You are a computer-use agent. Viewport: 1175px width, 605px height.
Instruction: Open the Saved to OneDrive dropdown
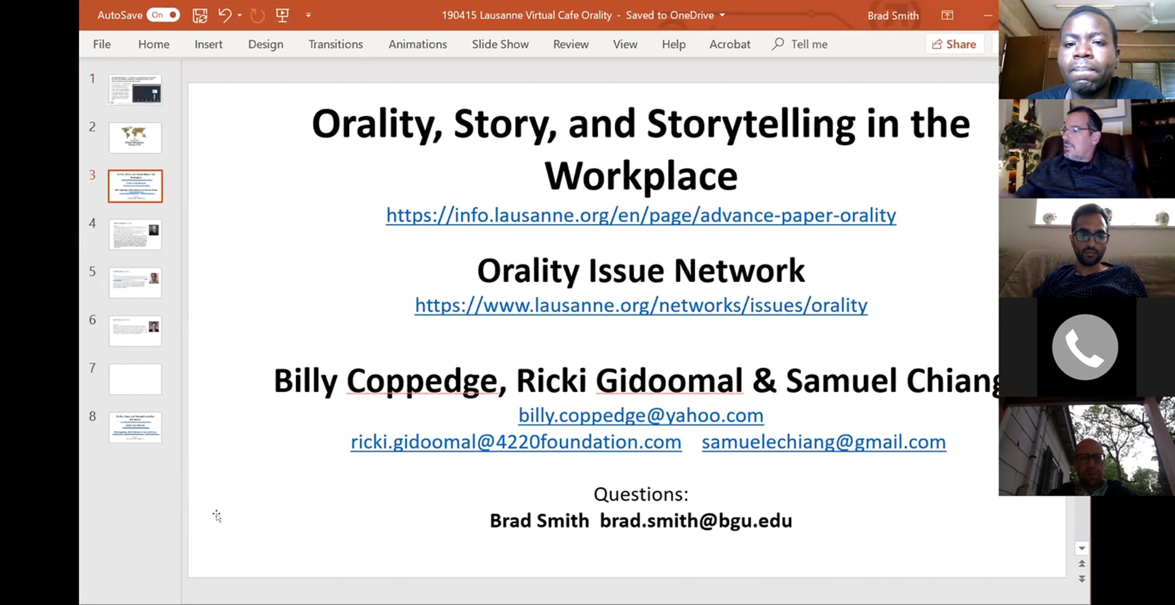pos(722,16)
